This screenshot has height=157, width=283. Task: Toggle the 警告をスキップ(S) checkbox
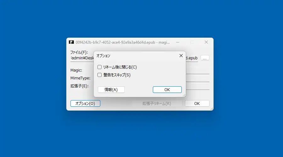(99, 75)
